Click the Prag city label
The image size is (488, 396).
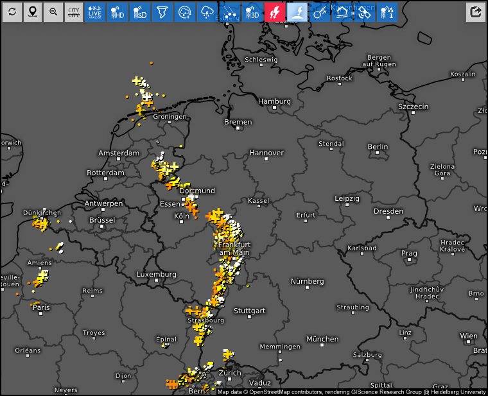(409, 254)
